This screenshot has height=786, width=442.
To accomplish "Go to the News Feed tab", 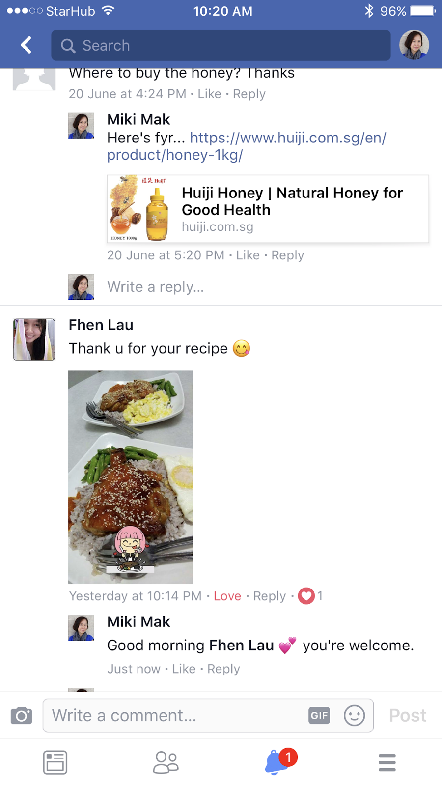I will (55, 762).
